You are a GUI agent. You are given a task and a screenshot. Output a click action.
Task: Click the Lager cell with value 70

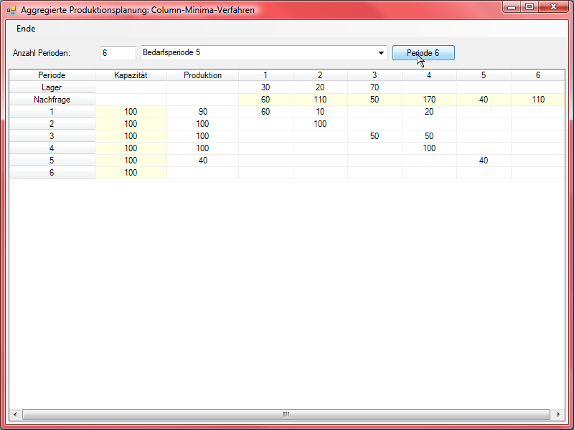[x=375, y=87]
